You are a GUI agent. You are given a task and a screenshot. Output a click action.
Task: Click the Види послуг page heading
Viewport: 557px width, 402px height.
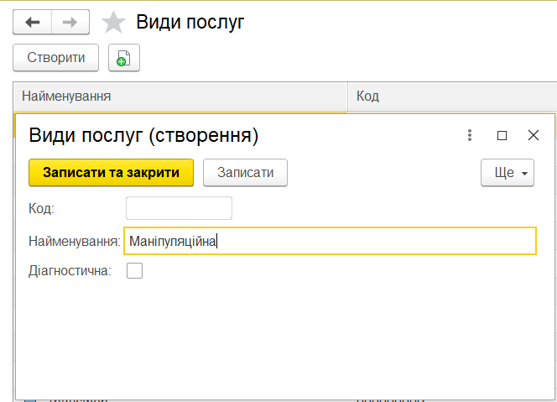point(190,22)
